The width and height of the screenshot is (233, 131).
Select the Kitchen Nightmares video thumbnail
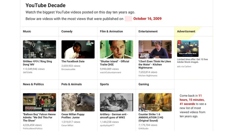[155, 49]
